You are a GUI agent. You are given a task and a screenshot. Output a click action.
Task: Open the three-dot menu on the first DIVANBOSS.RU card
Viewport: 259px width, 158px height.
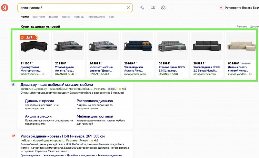click(77, 74)
